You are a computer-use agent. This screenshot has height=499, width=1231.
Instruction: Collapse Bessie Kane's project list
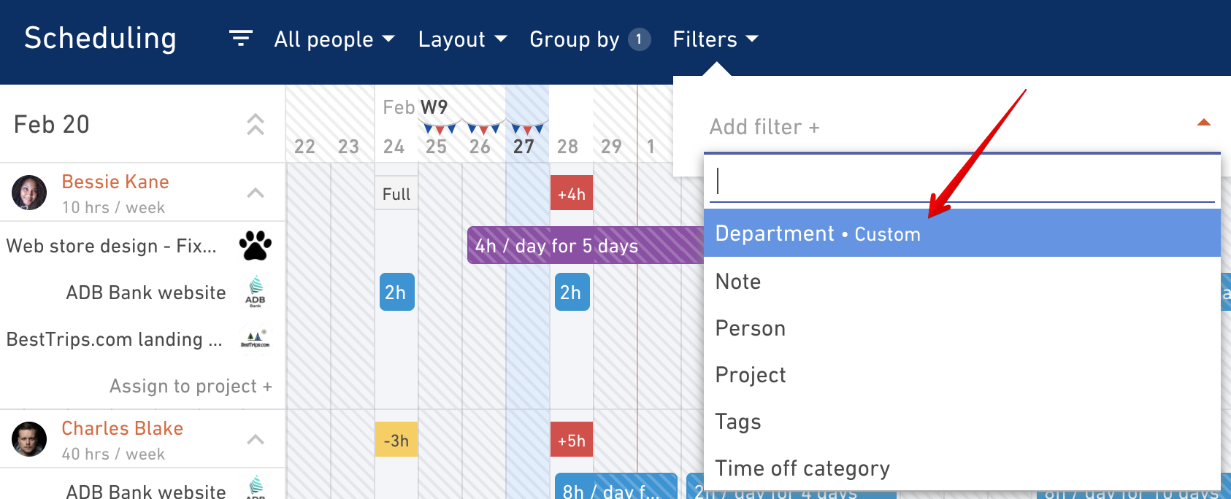(256, 193)
